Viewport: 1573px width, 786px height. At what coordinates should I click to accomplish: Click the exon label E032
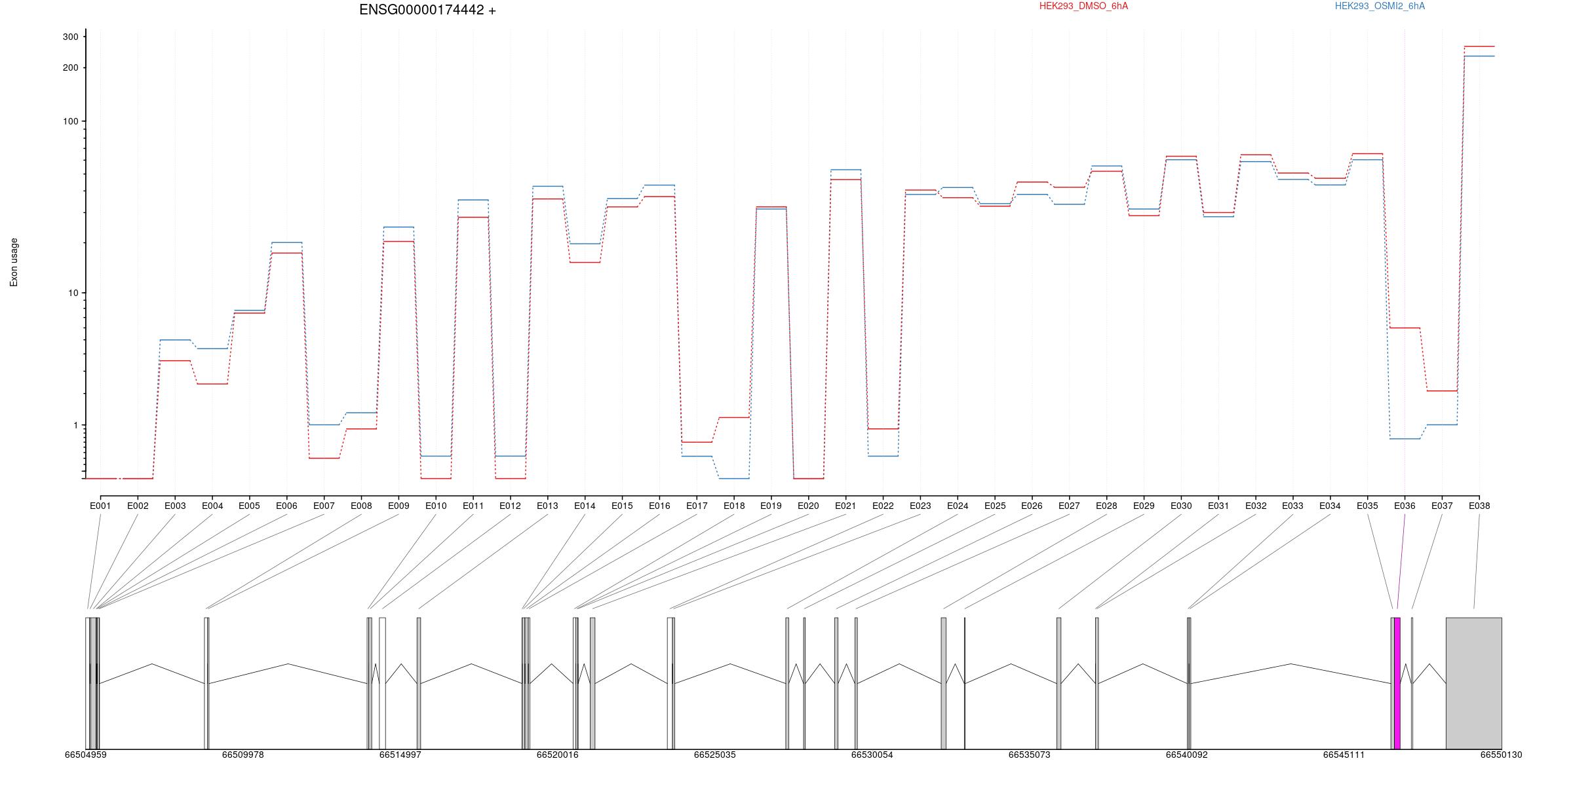(1256, 506)
